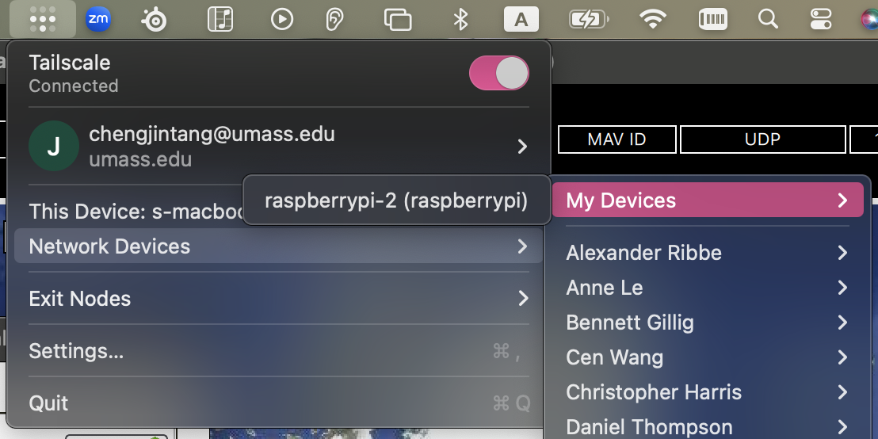Select the My Devices menu item
The height and width of the screenshot is (439, 878).
[x=708, y=200]
